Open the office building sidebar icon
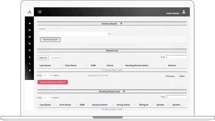The image size is (215, 121). 30,44
